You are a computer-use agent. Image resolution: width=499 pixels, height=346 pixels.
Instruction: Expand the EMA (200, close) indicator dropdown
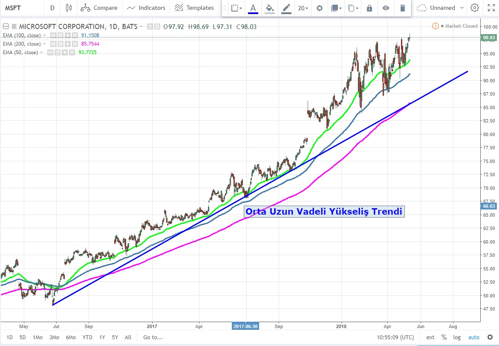pyautogui.click(x=44, y=44)
